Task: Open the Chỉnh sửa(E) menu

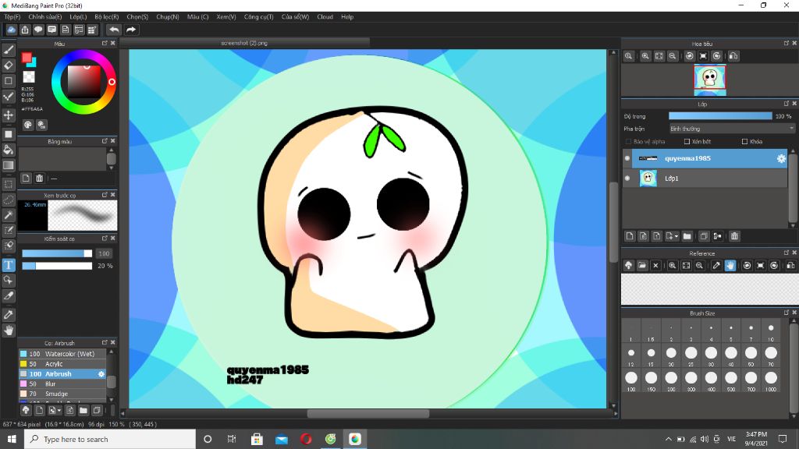Action: tap(44, 17)
